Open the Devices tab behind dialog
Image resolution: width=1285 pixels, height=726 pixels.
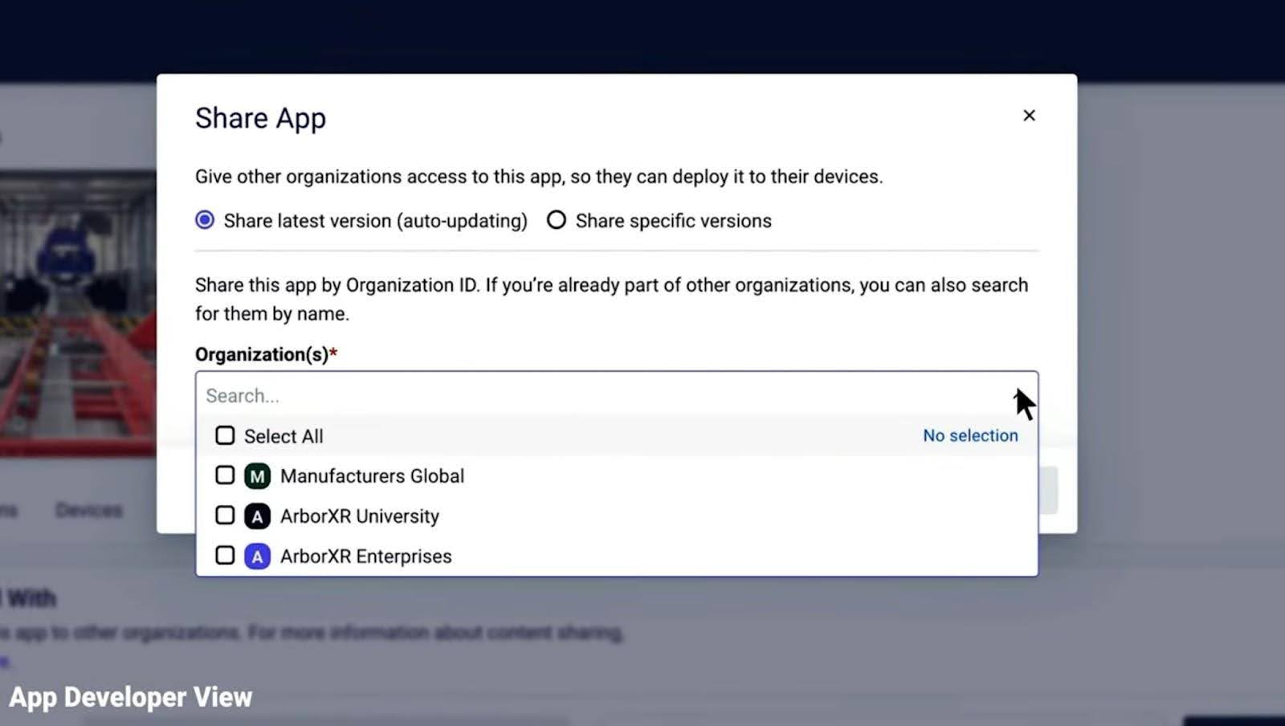click(88, 510)
